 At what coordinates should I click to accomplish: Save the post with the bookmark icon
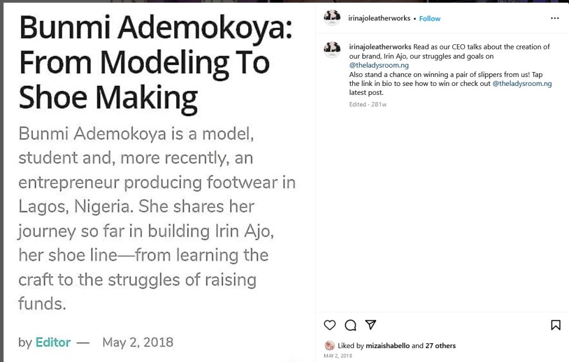[555, 325]
